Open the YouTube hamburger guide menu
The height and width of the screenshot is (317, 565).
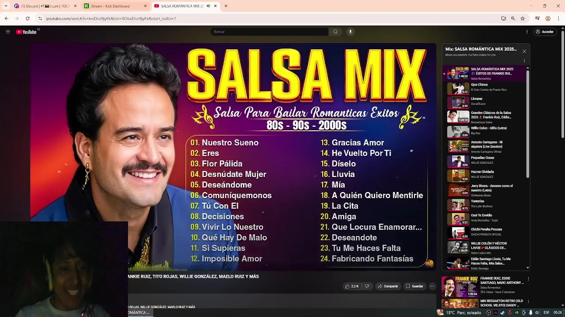(x=8, y=32)
